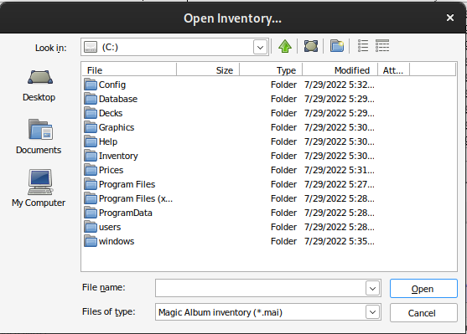Sort by the Size column header
The height and width of the screenshot is (334, 467).
tap(208, 70)
